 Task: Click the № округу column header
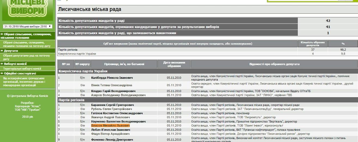coord(83,64)
